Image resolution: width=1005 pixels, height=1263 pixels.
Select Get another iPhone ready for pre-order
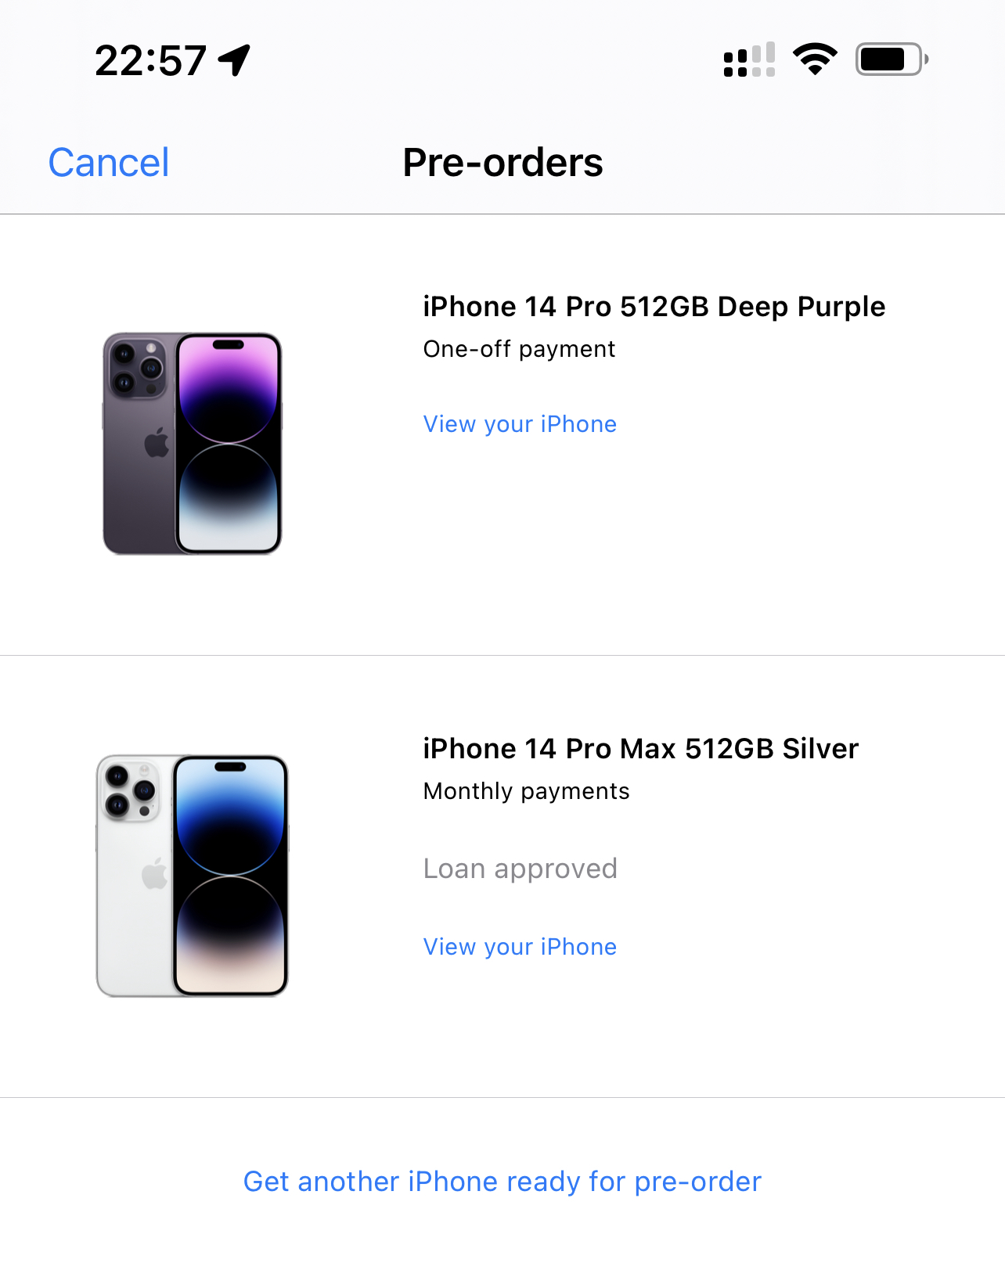click(x=502, y=1182)
